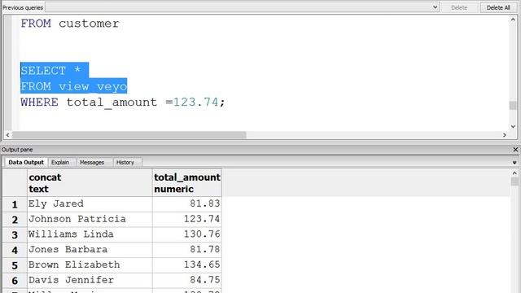Click the editor vertical scroll down arrow
The height and width of the screenshot is (293, 521).
513,126
